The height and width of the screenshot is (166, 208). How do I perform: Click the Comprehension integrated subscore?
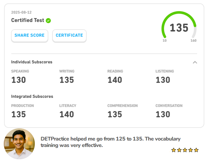tap(115, 114)
